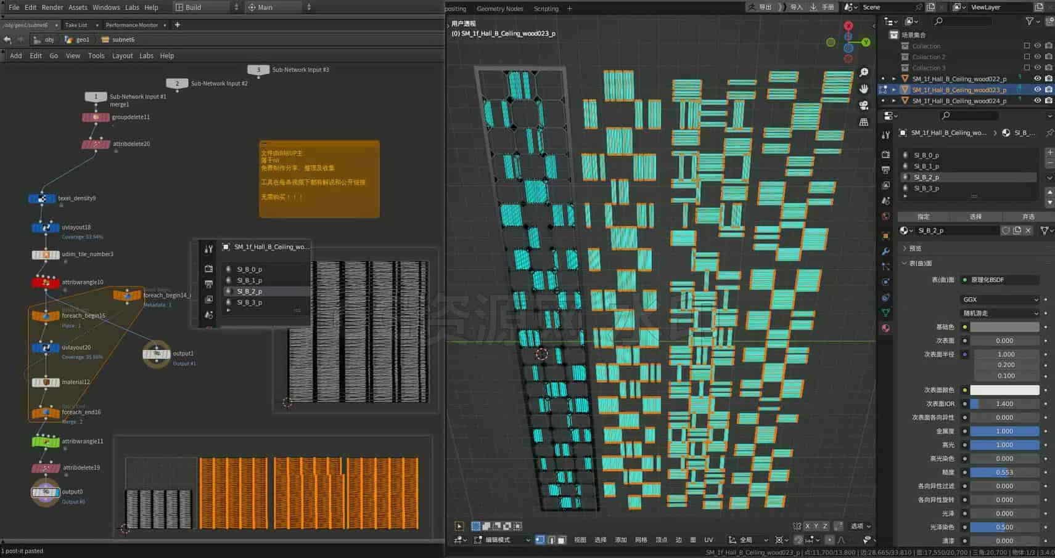Toggle camera view icon in viewport
This screenshot has height=558, width=1055.
[864, 105]
